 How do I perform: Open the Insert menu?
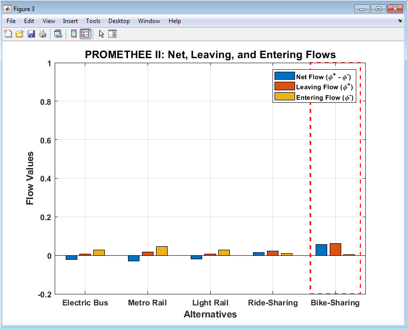point(70,21)
